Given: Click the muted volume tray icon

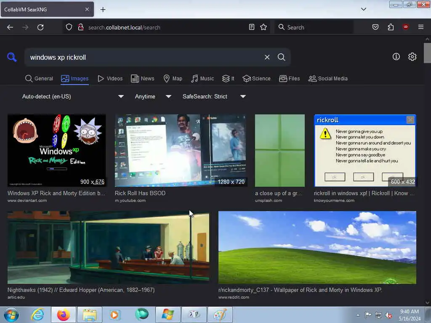Looking at the screenshot, I should (x=388, y=315).
